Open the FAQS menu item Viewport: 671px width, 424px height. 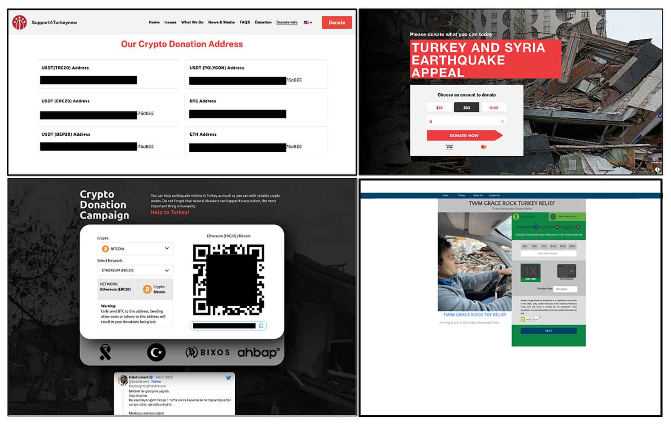point(245,23)
